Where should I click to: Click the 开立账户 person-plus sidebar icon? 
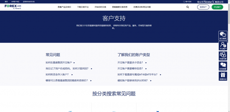coord(223,46)
